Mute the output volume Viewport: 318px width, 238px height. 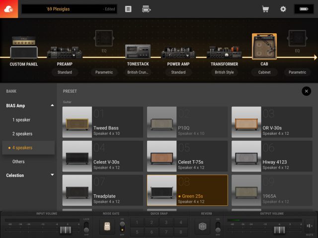(x=309, y=226)
